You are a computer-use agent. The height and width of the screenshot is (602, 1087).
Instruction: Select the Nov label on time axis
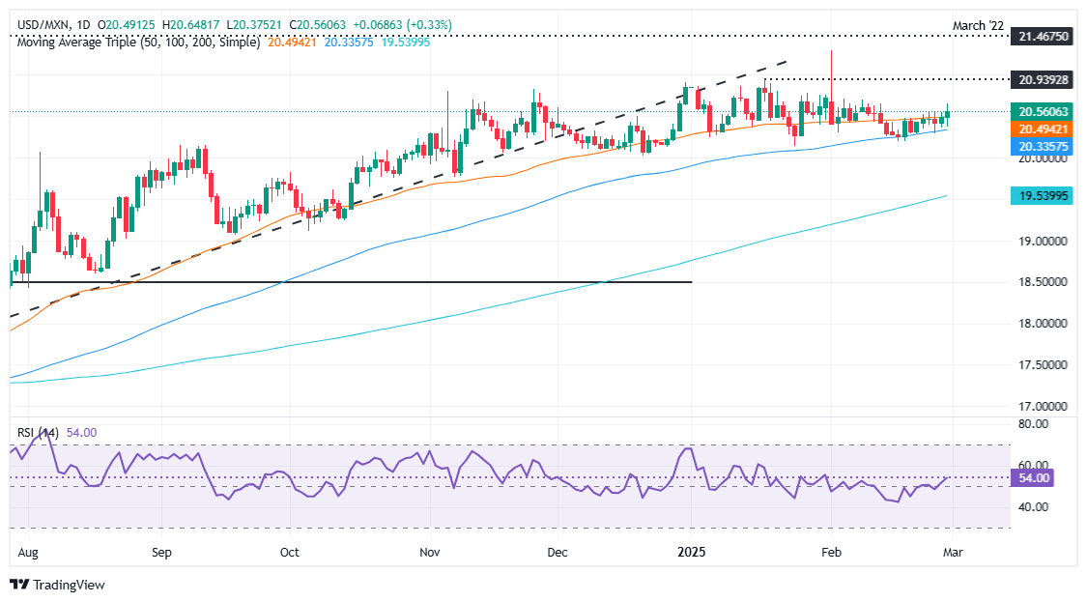tap(430, 553)
